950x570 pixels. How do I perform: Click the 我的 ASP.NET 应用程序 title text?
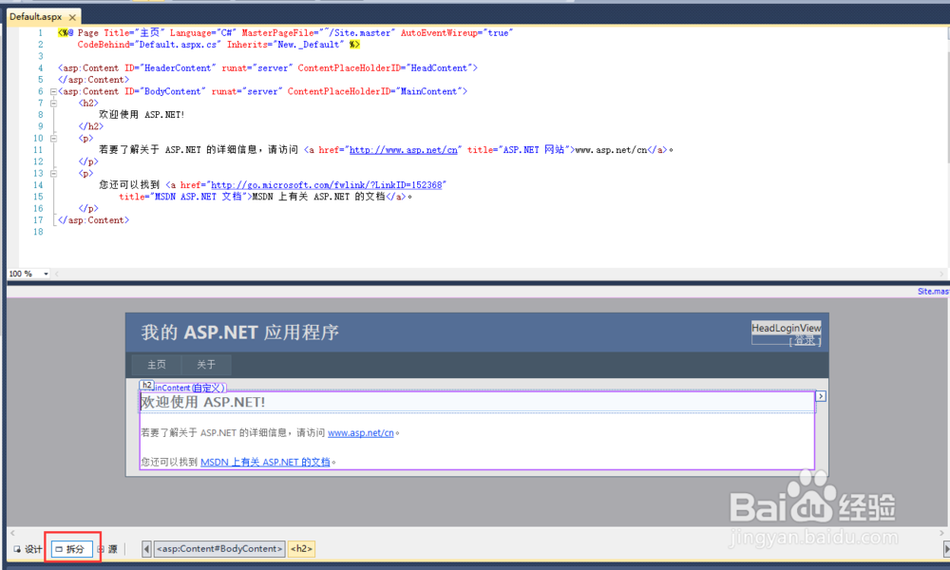pos(240,332)
